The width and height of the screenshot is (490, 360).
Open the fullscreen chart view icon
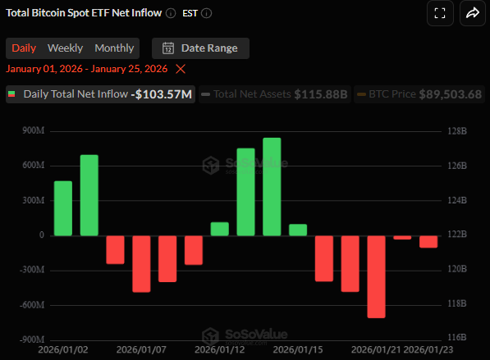pos(440,13)
